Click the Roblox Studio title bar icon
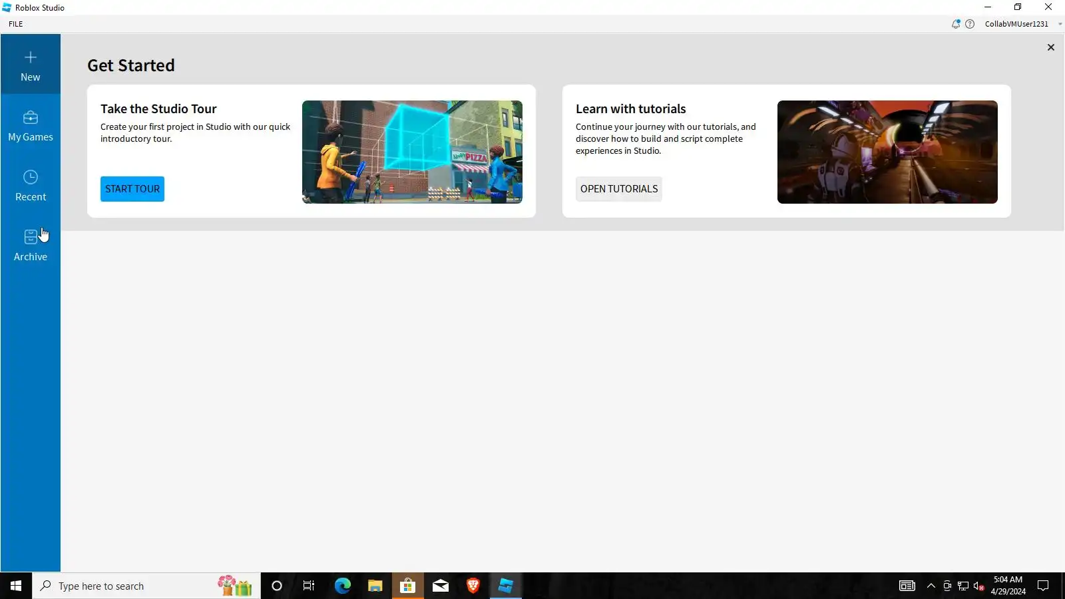 pyautogui.click(x=7, y=7)
